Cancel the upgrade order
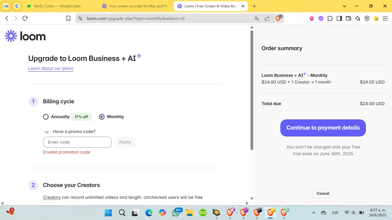 coord(323,193)
